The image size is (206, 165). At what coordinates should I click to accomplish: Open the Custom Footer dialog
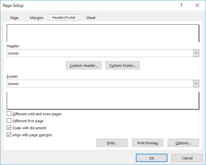[123, 65]
